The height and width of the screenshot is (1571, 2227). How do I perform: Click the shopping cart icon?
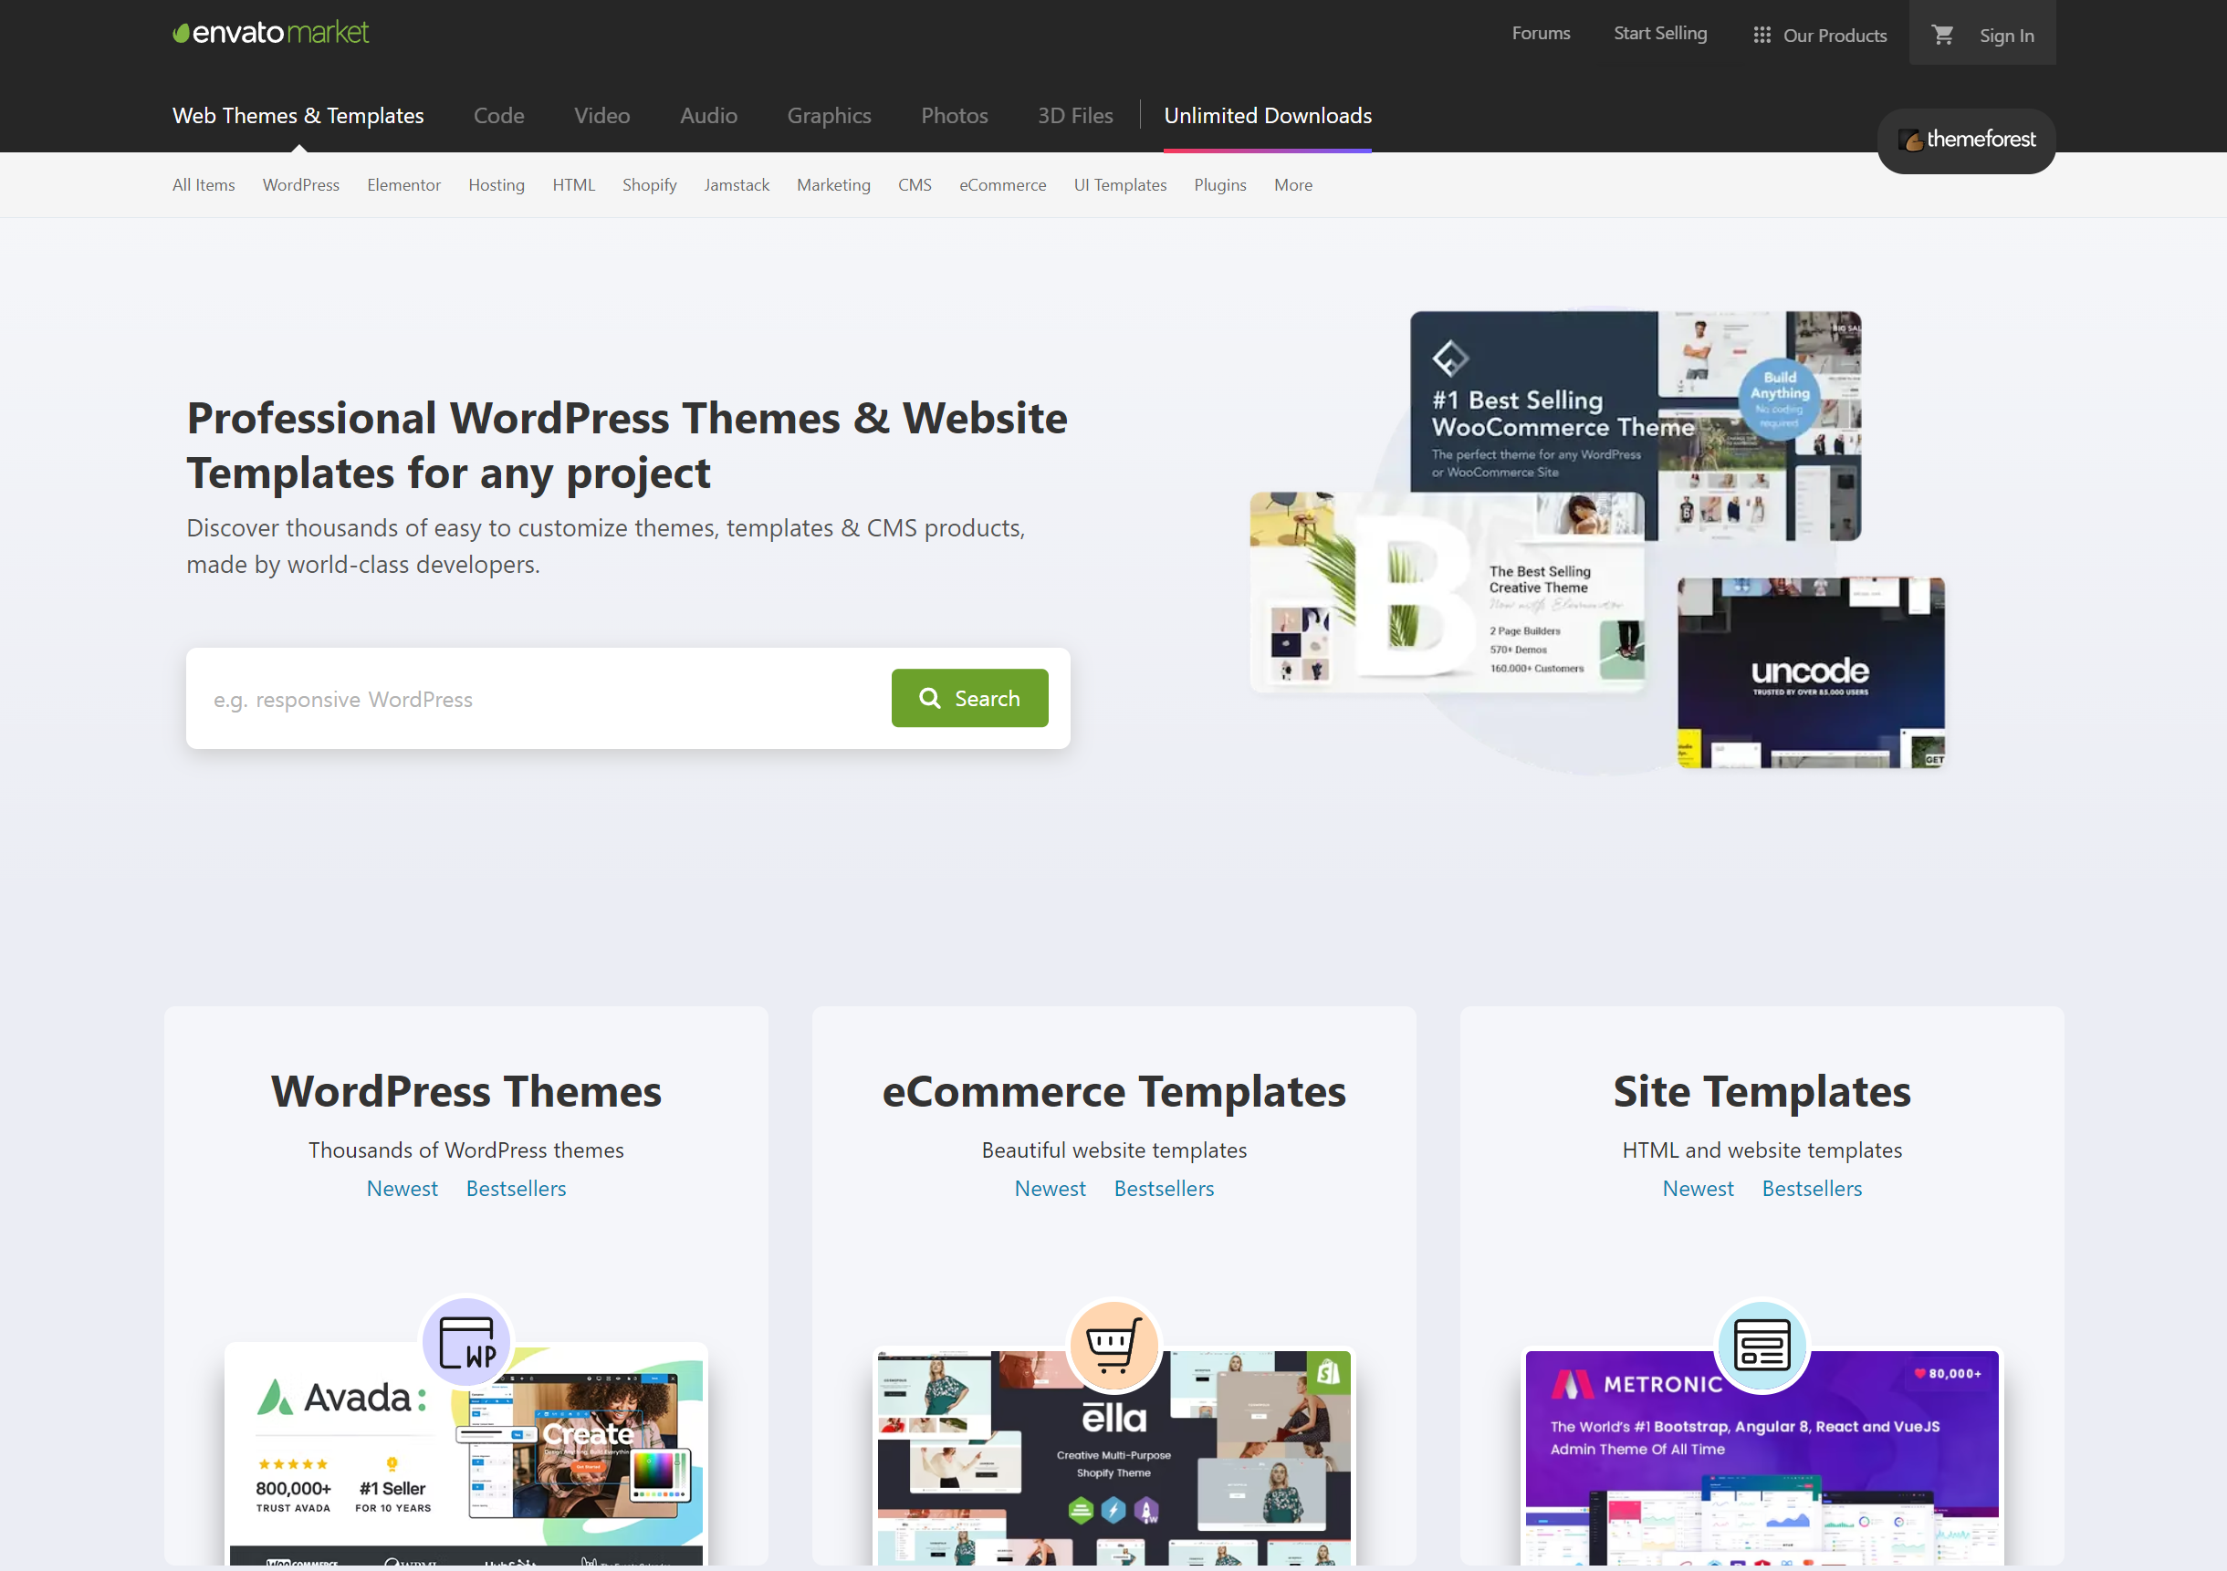coord(1941,34)
